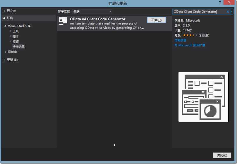Click 向 Microsoft 报告扩展 link
The width and height of the screenshot is (237, 164).
pos(190,45)
